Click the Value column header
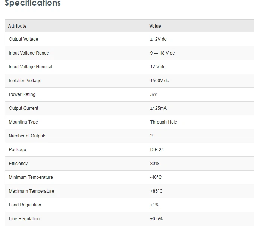Image resolution: width=254 pixels, height=227 pixels. 155,26
